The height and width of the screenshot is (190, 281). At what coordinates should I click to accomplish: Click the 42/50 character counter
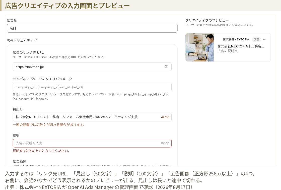[165, 117]
